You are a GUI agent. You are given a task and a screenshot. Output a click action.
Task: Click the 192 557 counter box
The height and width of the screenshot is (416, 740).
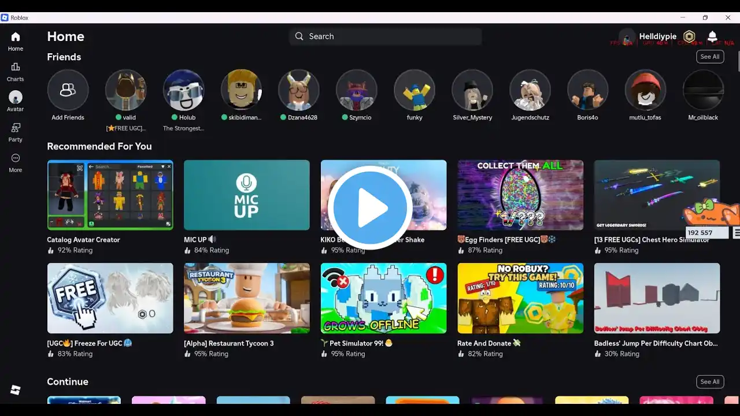tap(707, 233)
